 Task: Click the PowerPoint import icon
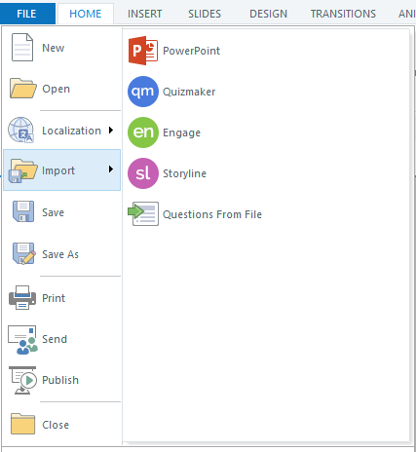point(143,51)
